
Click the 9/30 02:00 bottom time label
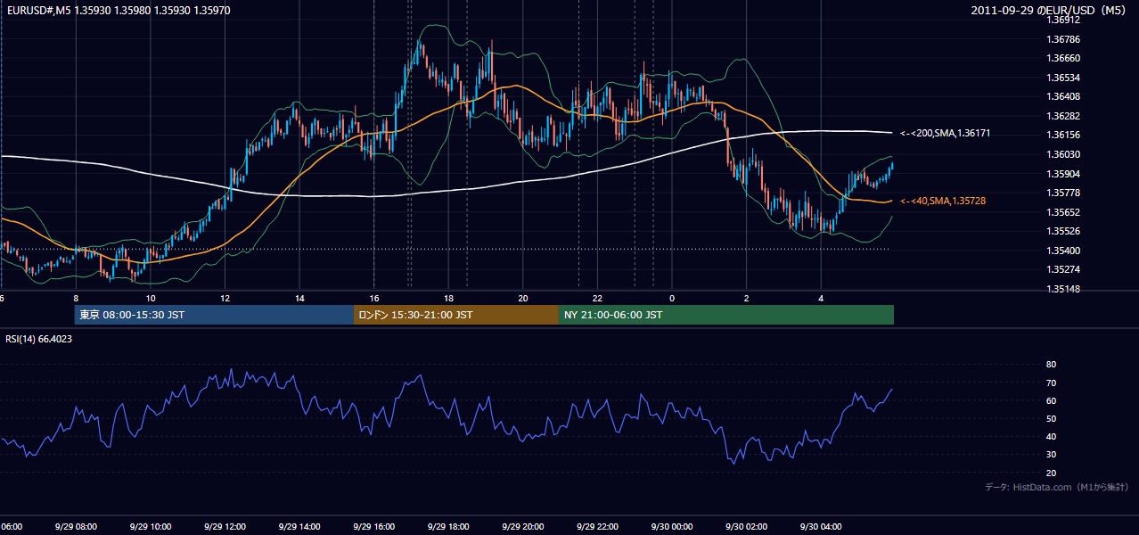pos(745,527)
